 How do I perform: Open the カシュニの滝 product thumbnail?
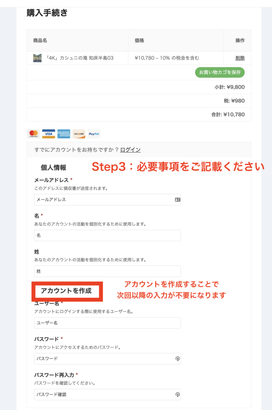[x=37, y=58]
